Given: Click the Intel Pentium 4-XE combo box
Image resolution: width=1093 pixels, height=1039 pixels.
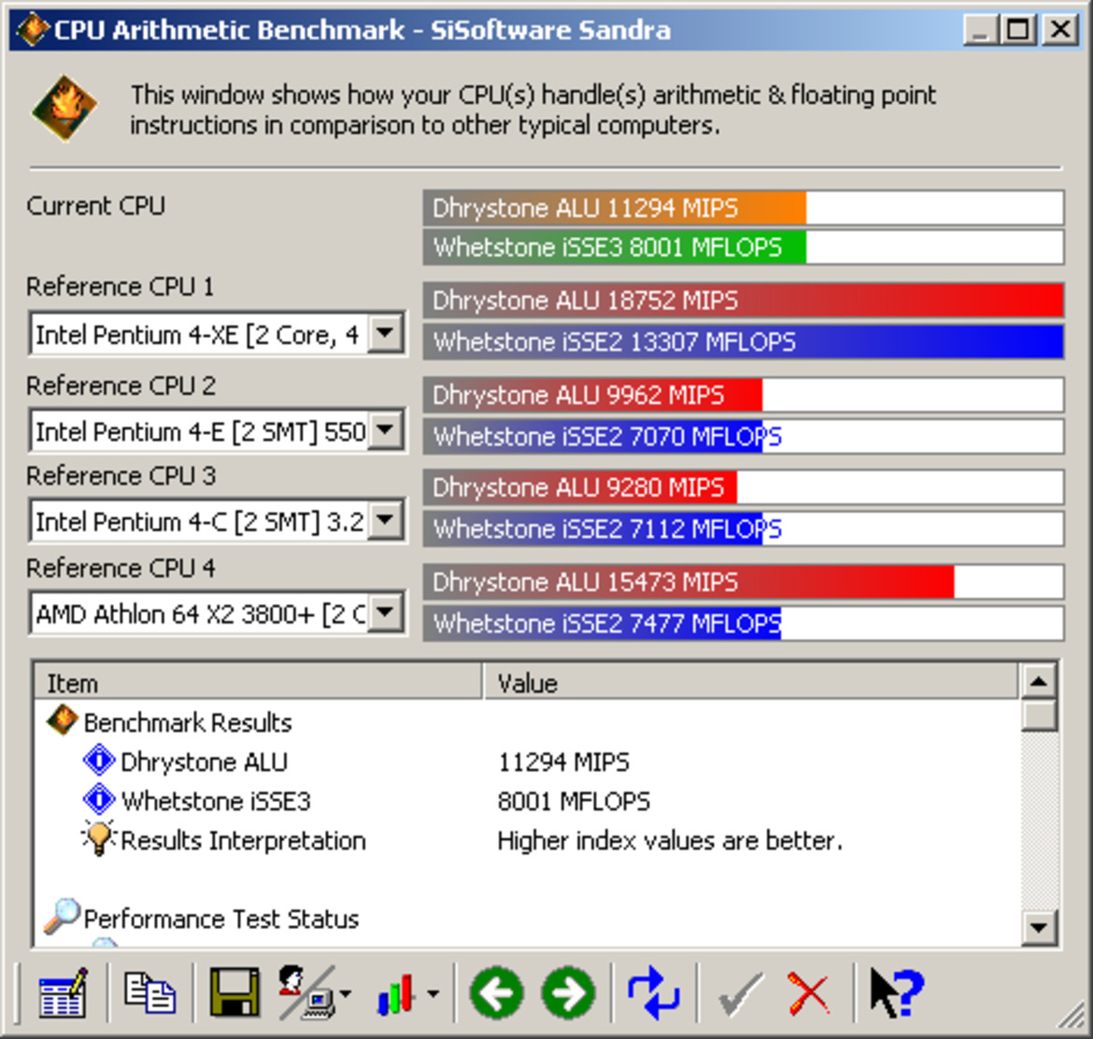Looking at the screenshot, I should pyautogui.click(x=218, y=334).
